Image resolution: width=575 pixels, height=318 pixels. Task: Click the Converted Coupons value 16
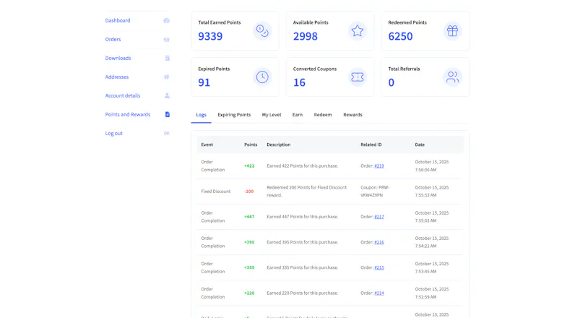coord(299,82)
